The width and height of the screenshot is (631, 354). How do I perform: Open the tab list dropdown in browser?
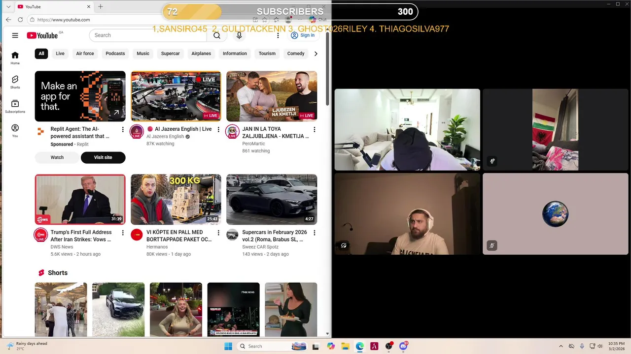click(x=8, y=6)
